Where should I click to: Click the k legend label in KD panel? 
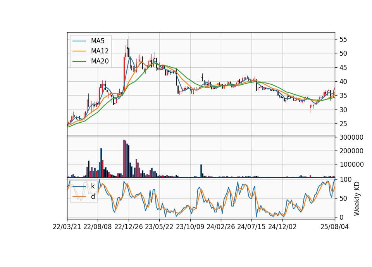(x=93, y=186)
